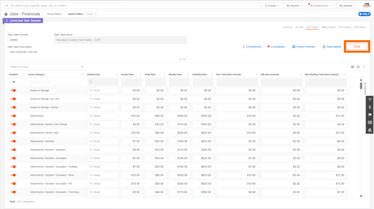The height and width of the screenshot is (209, 374).
Task: Toggle off Assets in Storage / AC Unit
Action: pyautogui.click(x=13, y=99)
